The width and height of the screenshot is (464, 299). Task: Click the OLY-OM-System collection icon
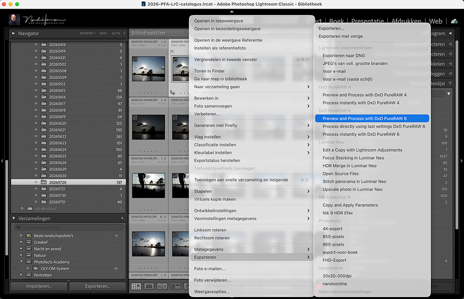pyautogui.click(x=35, y=268)
